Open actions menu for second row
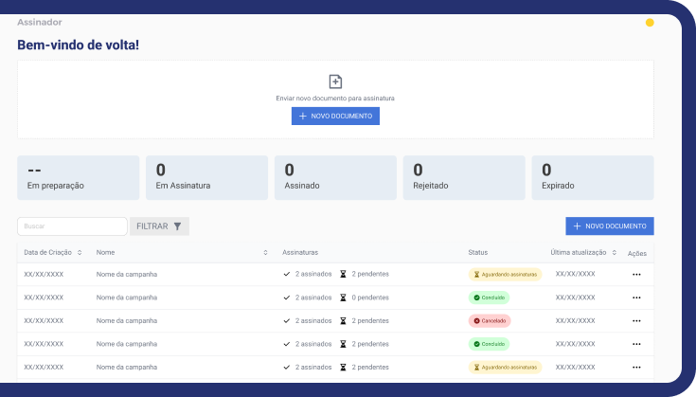The width and height of the screenshot is (696, 397). 636,298
